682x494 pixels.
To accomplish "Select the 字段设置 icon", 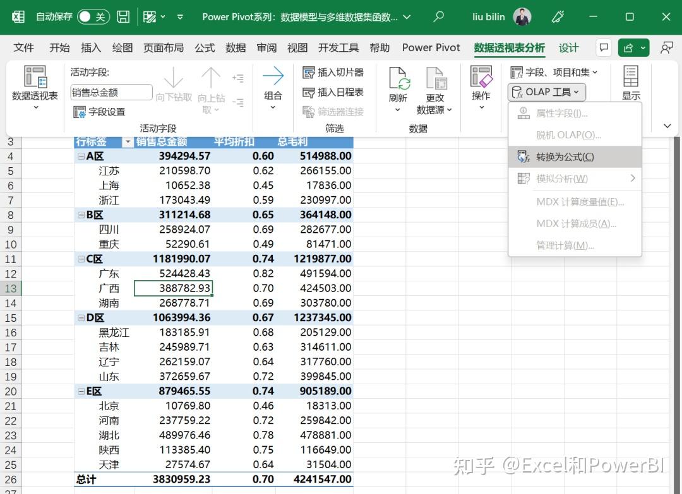I will (80, 112).
